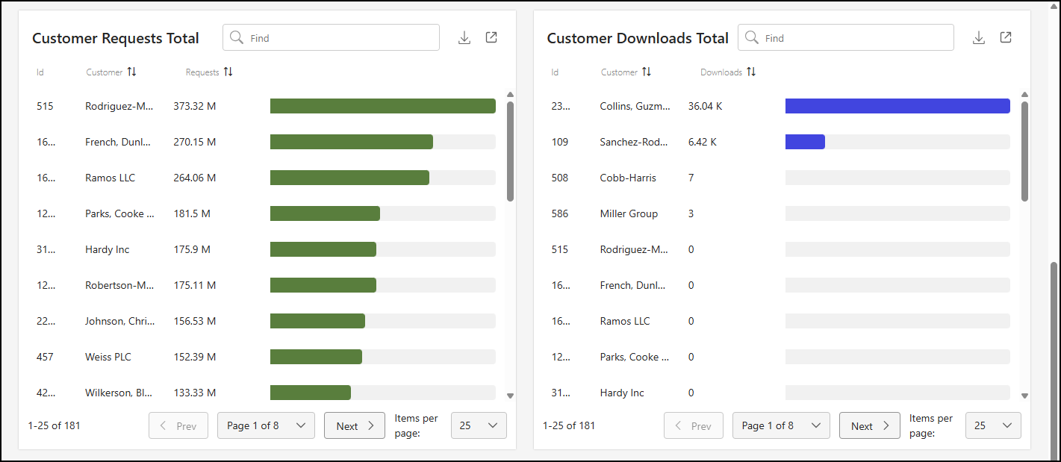Click the blue bar for 36.04 K downloads

897,106
